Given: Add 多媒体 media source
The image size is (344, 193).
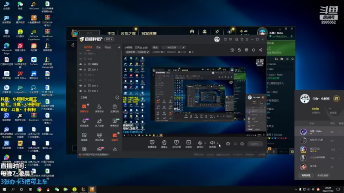Looking at the screenshot, I should (x=188, y=144).
